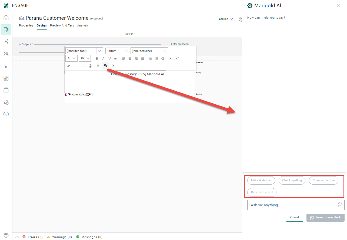
Task: Open the Home icon in left sidebar
Action: coord(6,18)
